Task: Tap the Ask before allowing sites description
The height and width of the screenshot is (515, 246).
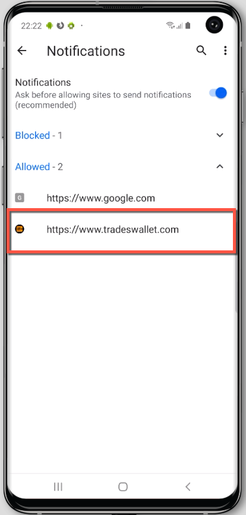Action: pyautogui.click(x=103, y=100)
